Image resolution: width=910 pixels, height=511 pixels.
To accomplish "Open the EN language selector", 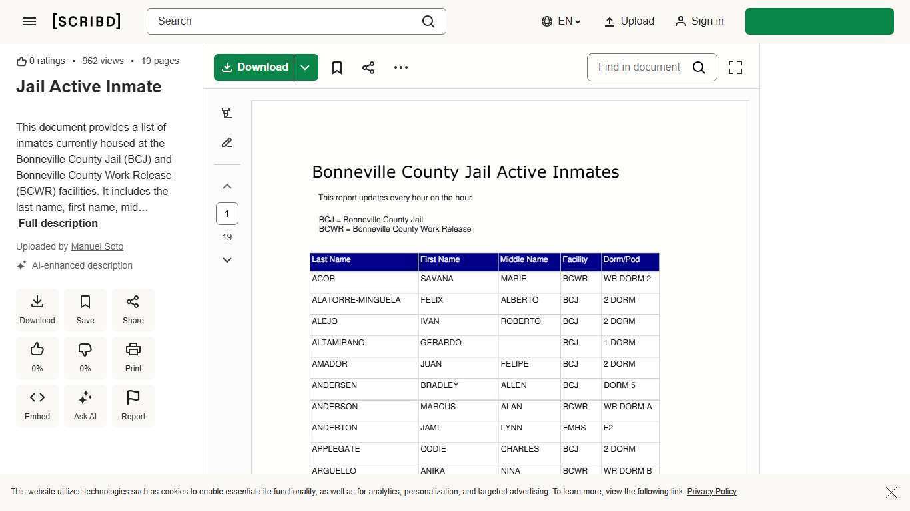I will point(561,21).
